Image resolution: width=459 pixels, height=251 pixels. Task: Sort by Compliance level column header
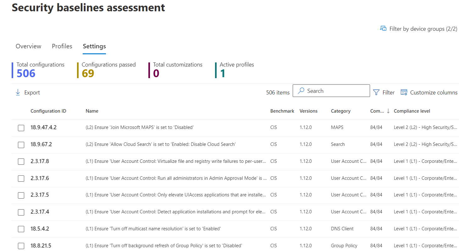point(412,111)
